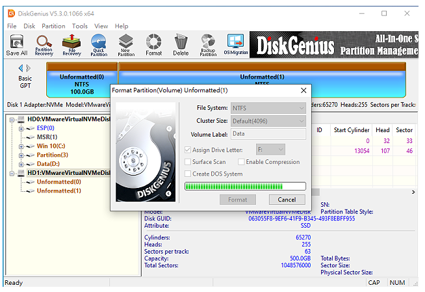
Task: Click the DiskGenius app logo in title bar
Action: click(11, 13)
